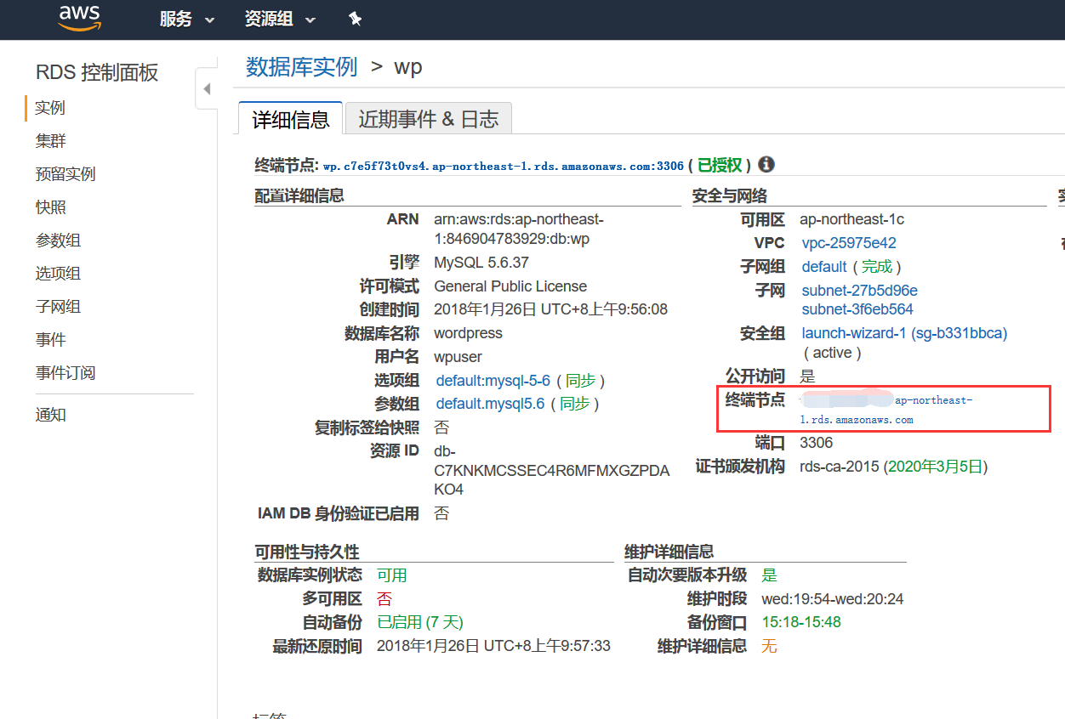The image size is (1065, 719).
Task: Click the 15:18-15:48 backup window value
Action: tap(801, 622)
